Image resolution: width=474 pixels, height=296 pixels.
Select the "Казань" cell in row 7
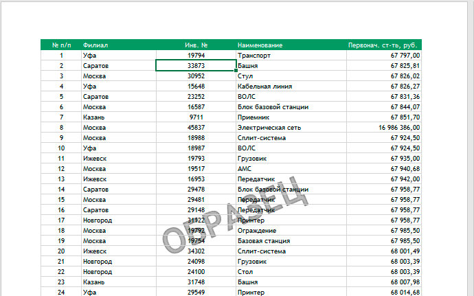click(119, 117)
